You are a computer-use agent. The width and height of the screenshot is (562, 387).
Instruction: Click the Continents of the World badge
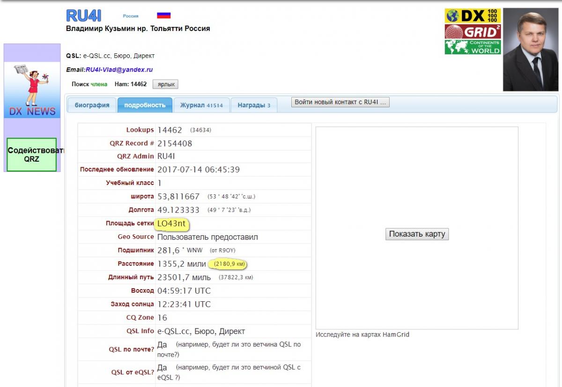click(473, 47)
